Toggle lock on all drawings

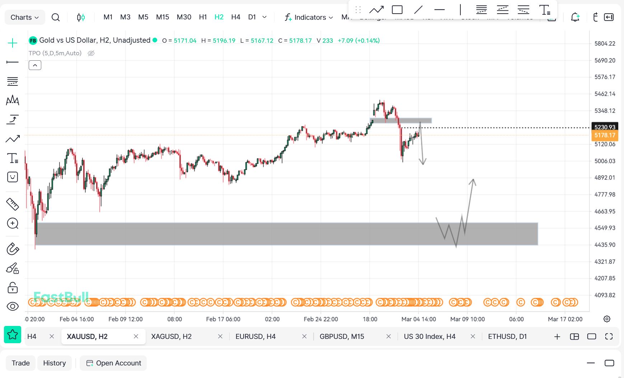tap(13, 288)
